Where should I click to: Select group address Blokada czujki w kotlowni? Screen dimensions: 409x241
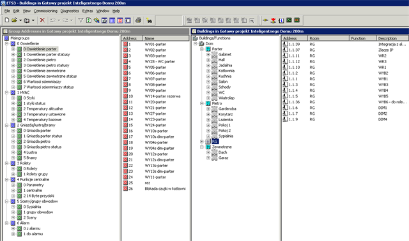pos(165,189)
